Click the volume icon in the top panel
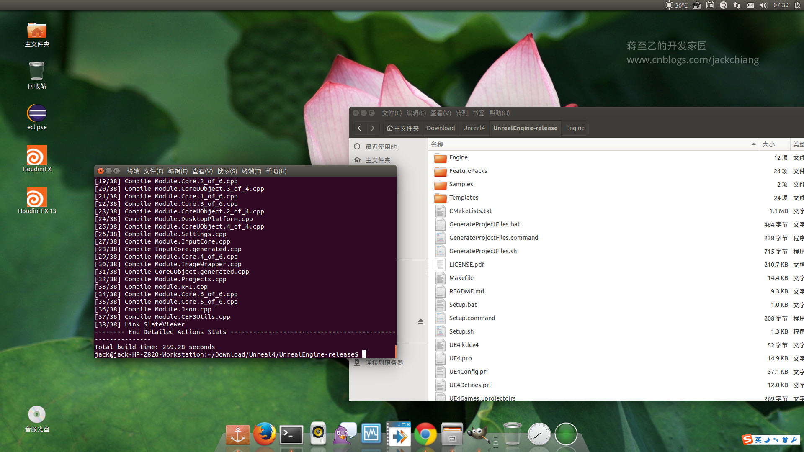 pos(763,5)
